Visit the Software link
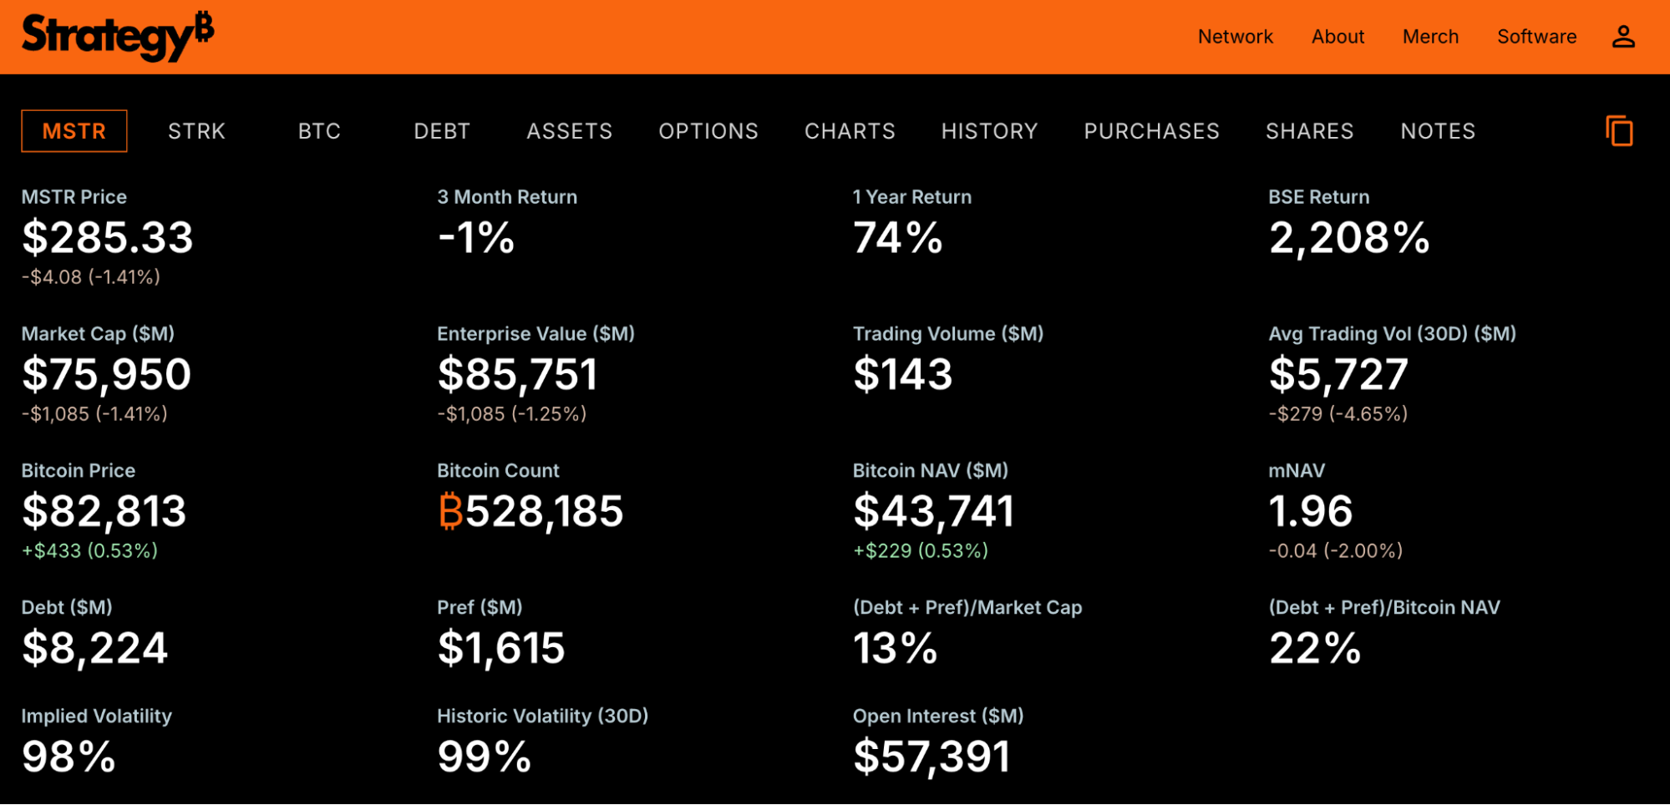 tap(1536, 37)
